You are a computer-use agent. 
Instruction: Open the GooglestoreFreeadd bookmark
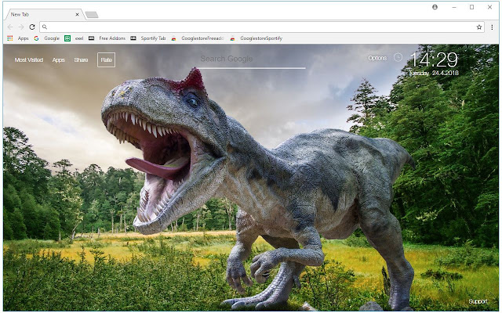197,38
